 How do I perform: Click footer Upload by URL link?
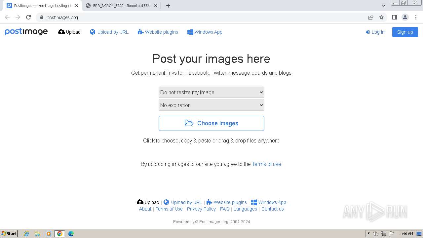point(183,202)
